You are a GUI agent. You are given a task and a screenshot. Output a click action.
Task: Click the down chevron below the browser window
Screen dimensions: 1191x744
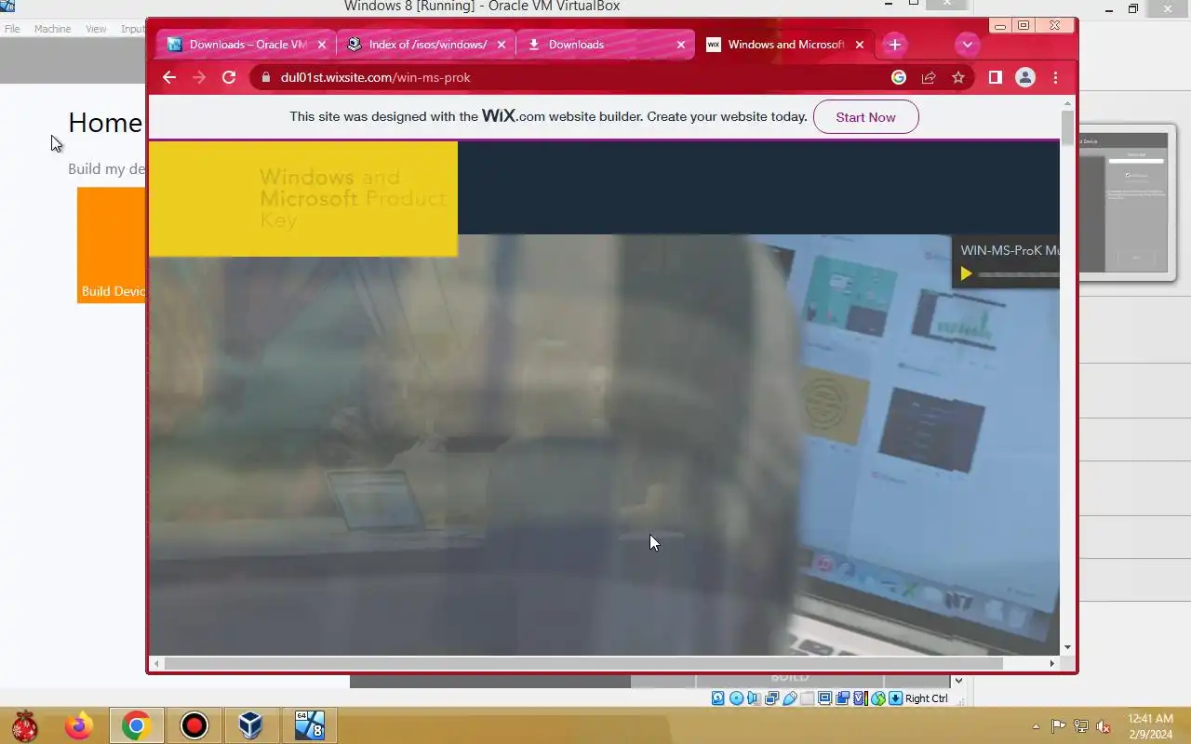point(958,681)
